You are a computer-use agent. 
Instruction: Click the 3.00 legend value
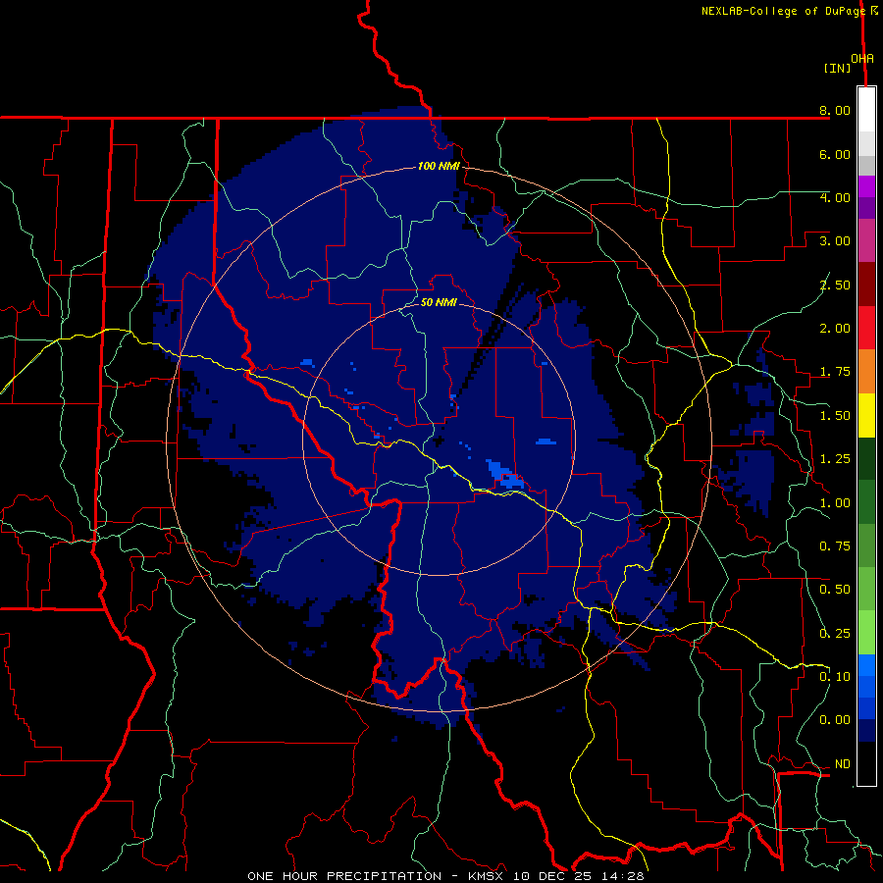click(835, 241)
